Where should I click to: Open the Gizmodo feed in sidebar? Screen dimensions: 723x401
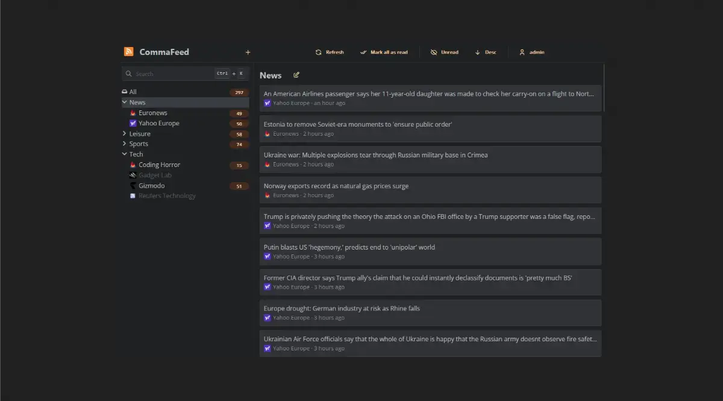151,186
